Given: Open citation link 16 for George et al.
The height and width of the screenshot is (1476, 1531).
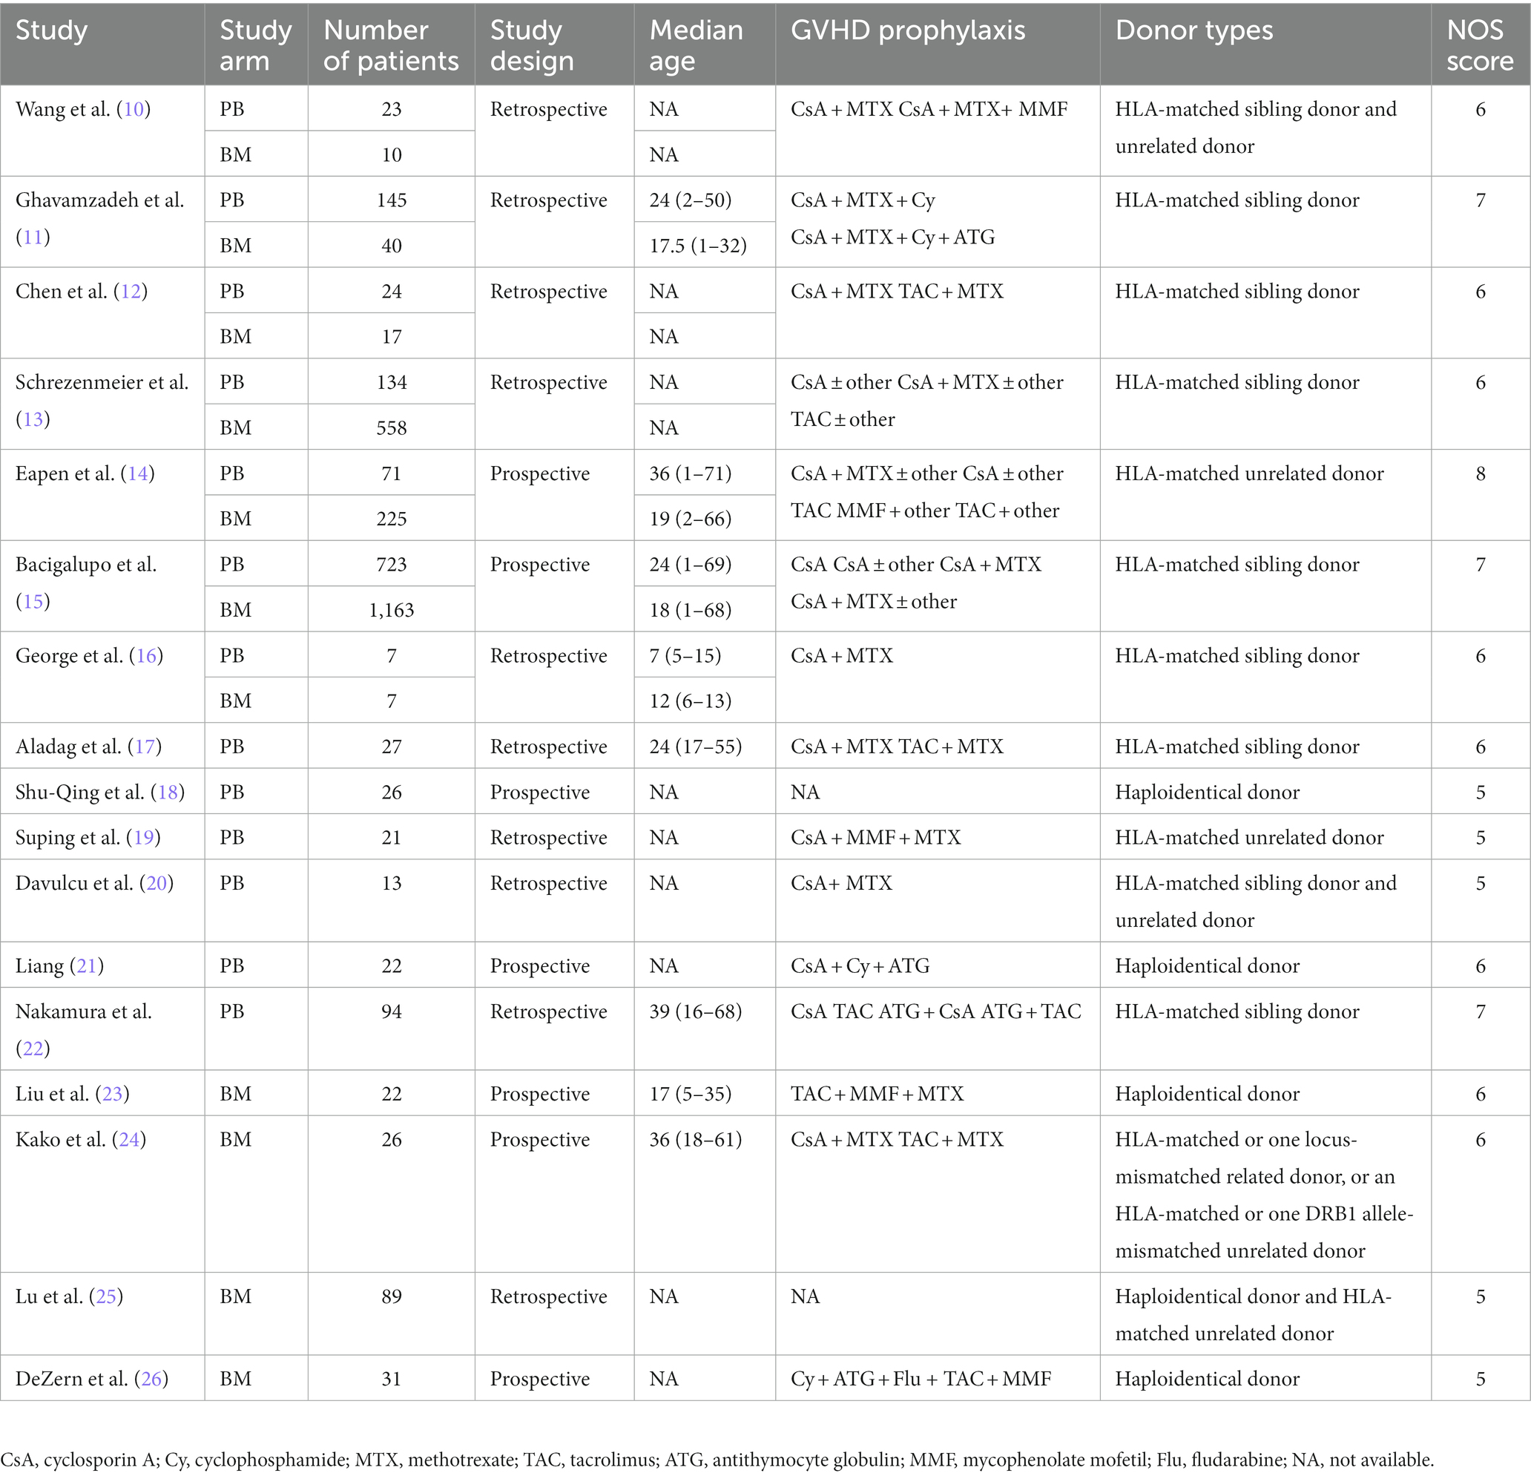Looking at the screenshot, I should pyautogui.click(x=146, y=655).
